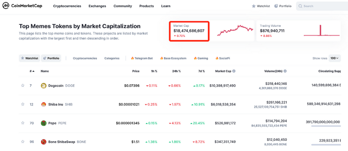Open the Telegram Bot category

(x=142, y=58)
